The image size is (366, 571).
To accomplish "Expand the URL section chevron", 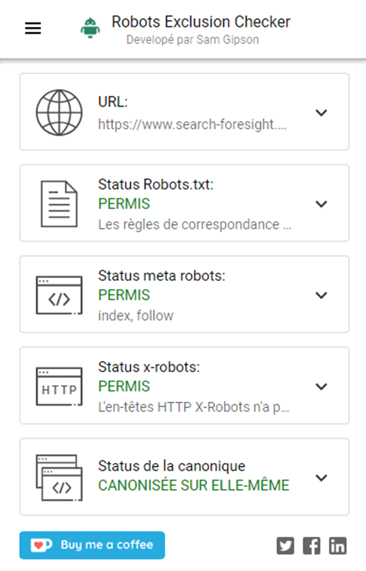I will (x=321, y=112).
